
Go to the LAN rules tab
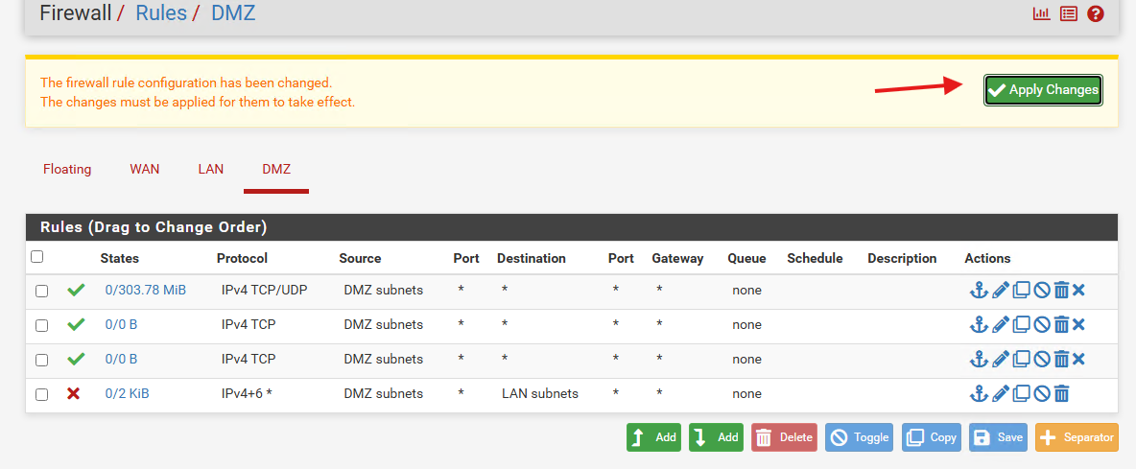(211, 170)
